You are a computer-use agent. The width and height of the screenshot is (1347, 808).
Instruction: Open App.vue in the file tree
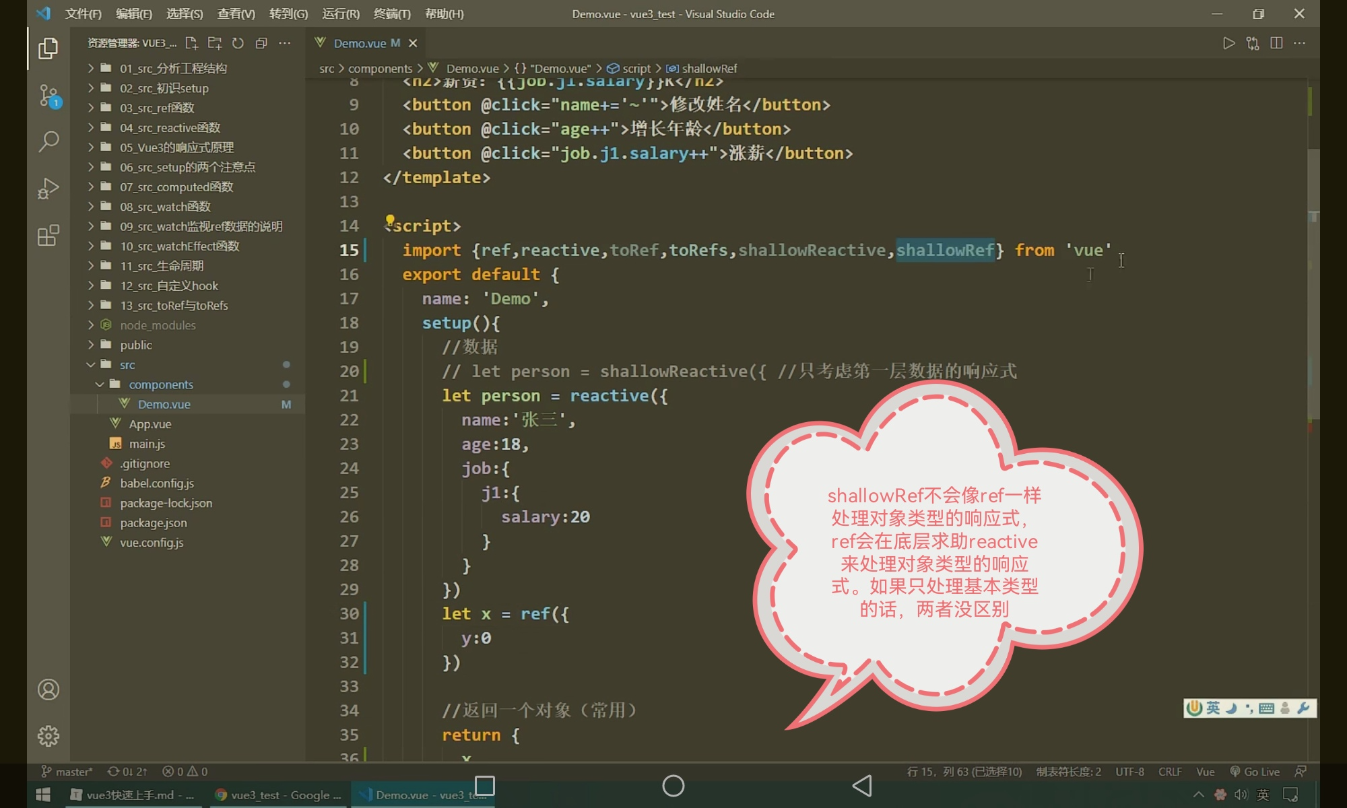(150, 424)
